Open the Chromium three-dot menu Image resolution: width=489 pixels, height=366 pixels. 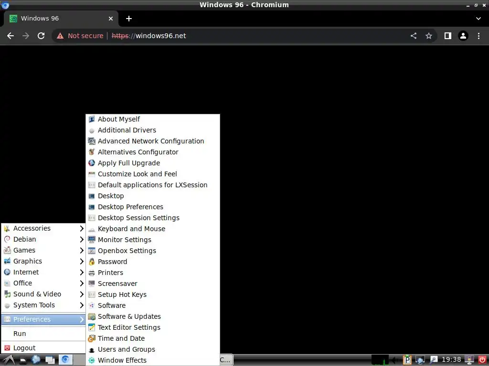[478, 36]
